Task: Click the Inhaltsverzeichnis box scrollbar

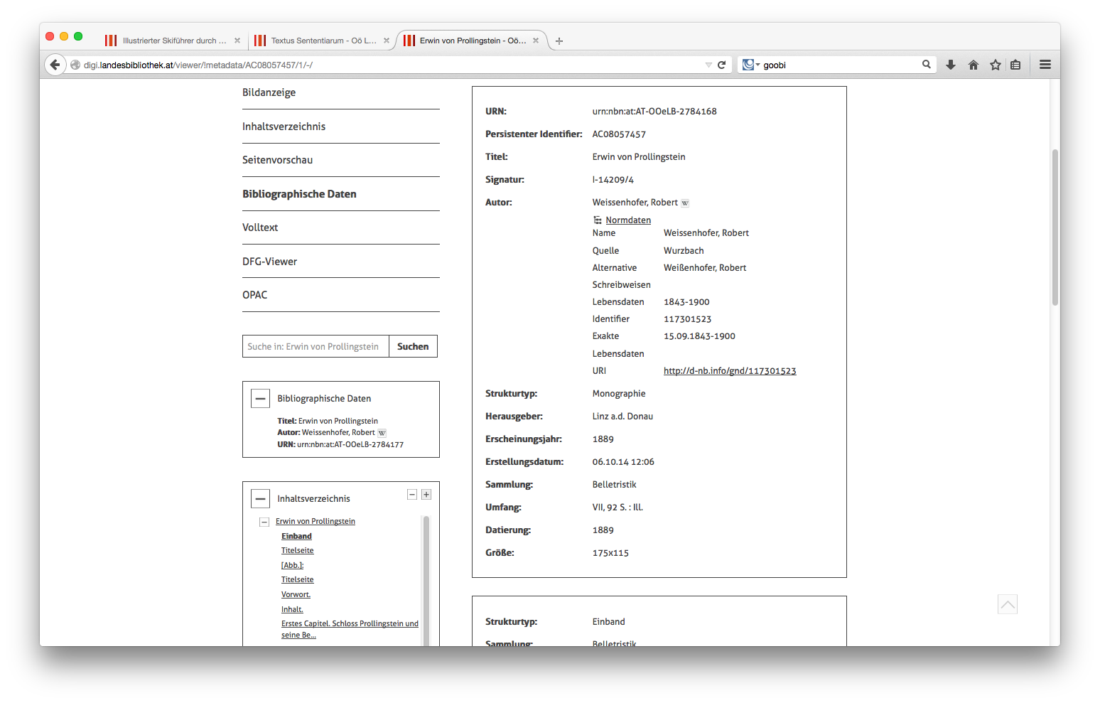Action: (426, 580)
